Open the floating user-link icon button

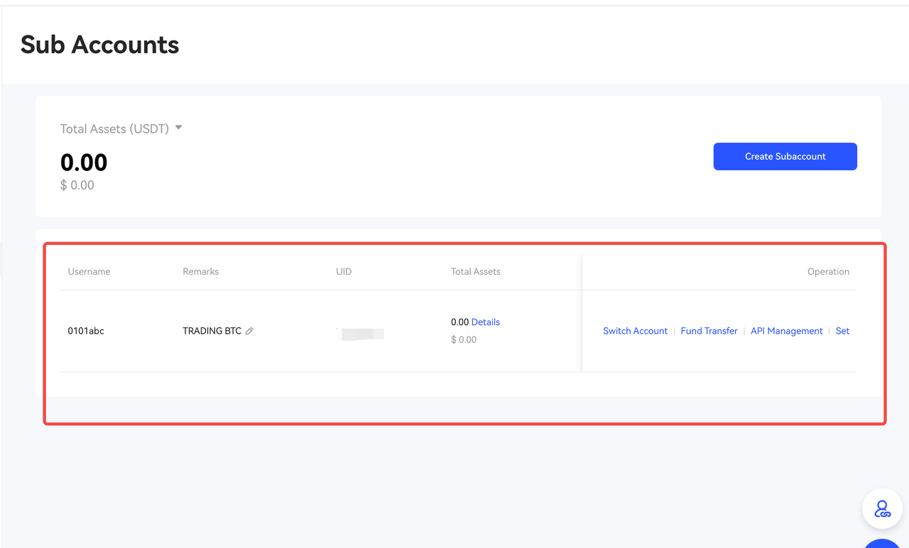(x=882, y=509)
